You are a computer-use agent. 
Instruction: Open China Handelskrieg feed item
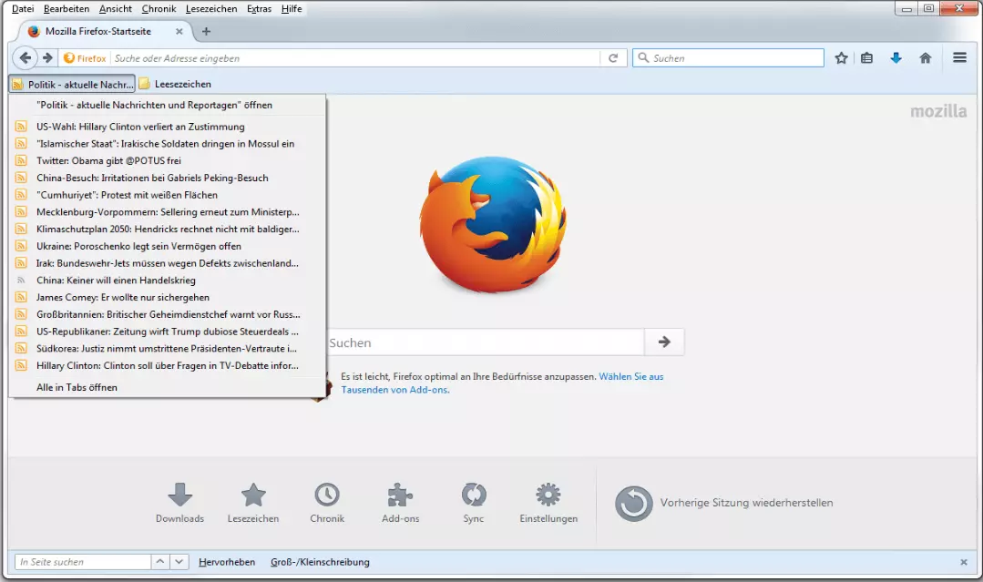(167, 280)
